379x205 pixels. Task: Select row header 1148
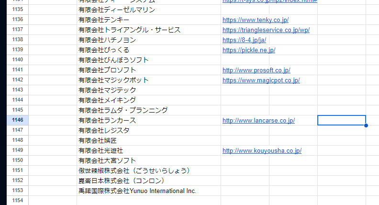tap(18, 140)
